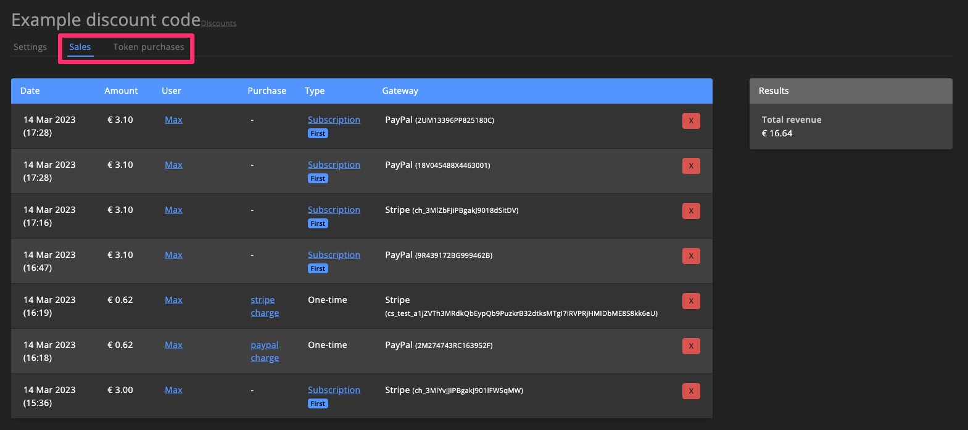The width and height of the screenshot is (968, 430).
Task: Delete the 17:28 PayPal 2UM13396PP825180C sale
Action: click(x=690, y=121)
